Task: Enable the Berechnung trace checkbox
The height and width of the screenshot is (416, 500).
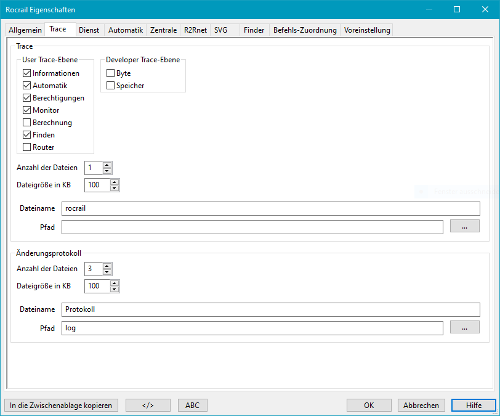Action: (27, 123)
